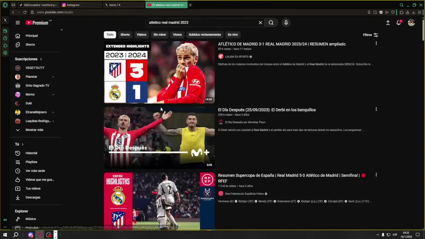Viewport: 425px width, 239px height.
Task: Open options menu for Supercopa resumen video
Action: click(376, 175)
